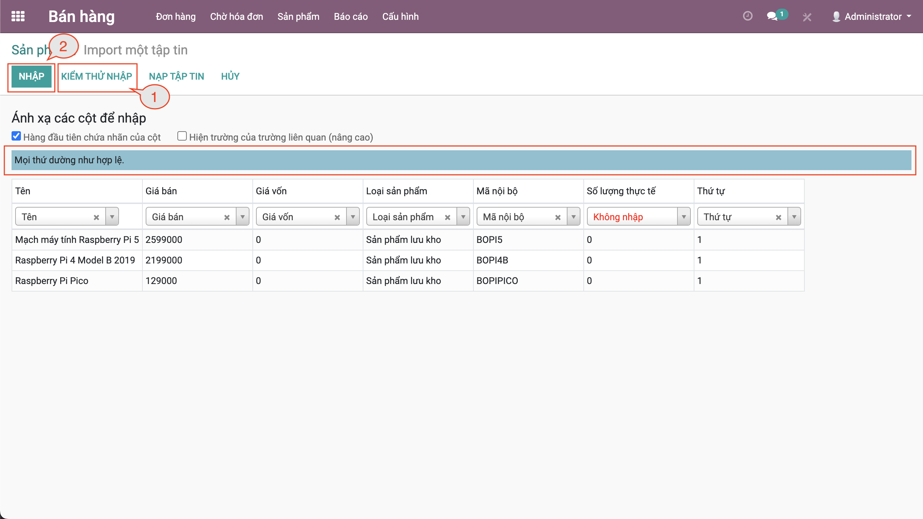The image size is (923, 519).
Task: Remove the Loại sản phẩm mapping
Action: 447,217
